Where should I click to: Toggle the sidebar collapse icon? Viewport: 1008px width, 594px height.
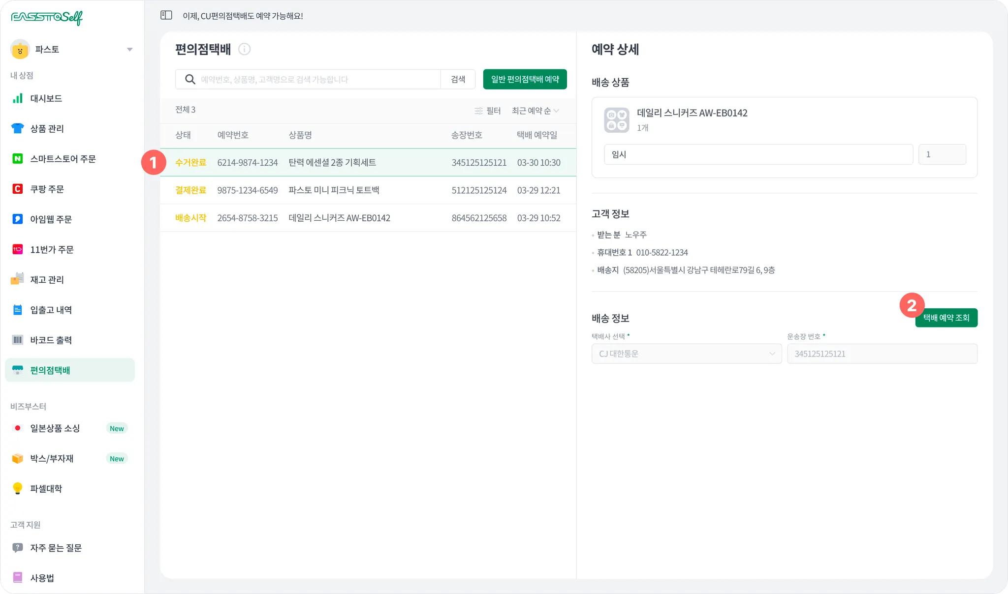(x=166, y=15)
